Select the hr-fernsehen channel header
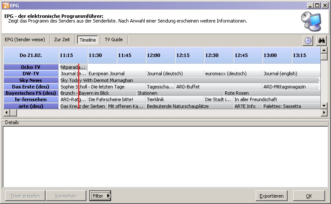The width and height of the screenshot is (331, 204). (31, 99)
